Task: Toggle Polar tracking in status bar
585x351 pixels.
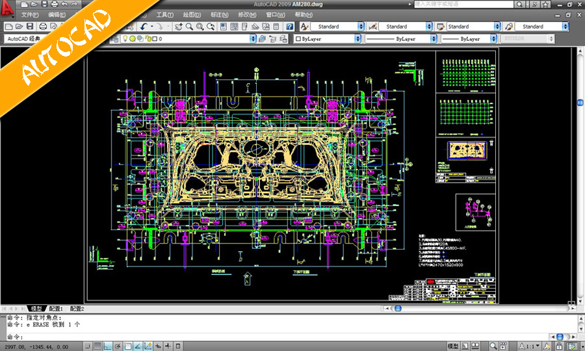Action: click(118, 346)
